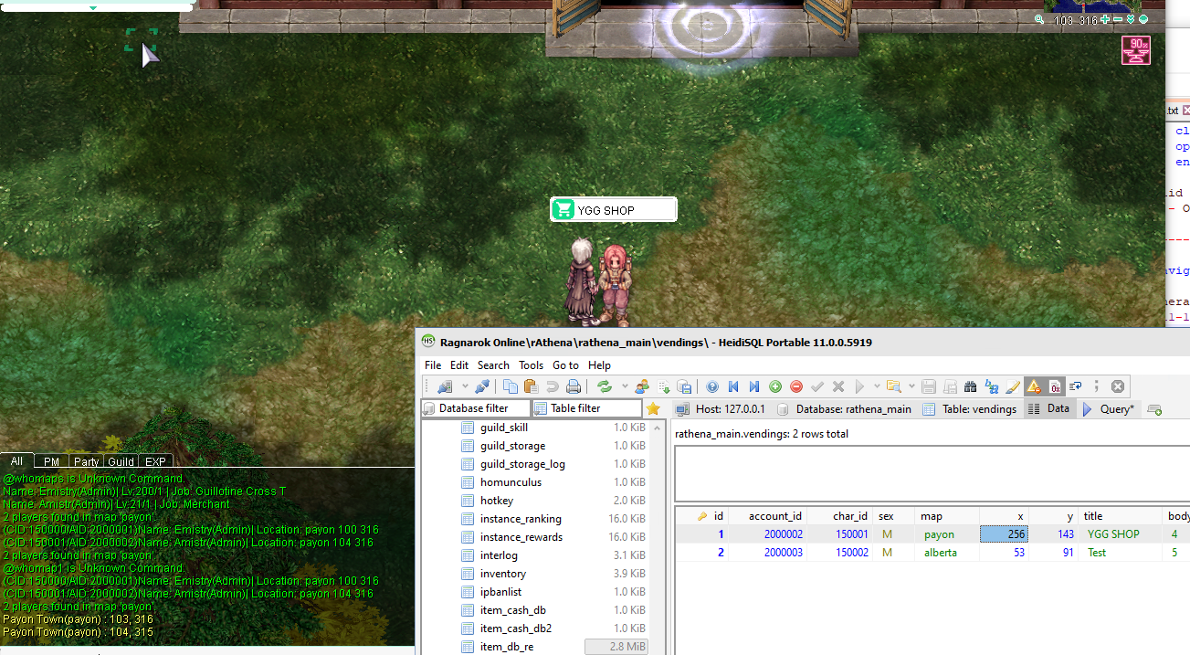Click the minimap magnifier icon in game
Image resolution: width=1190 pixels, height=655 pixels.
pos(1039,19)
